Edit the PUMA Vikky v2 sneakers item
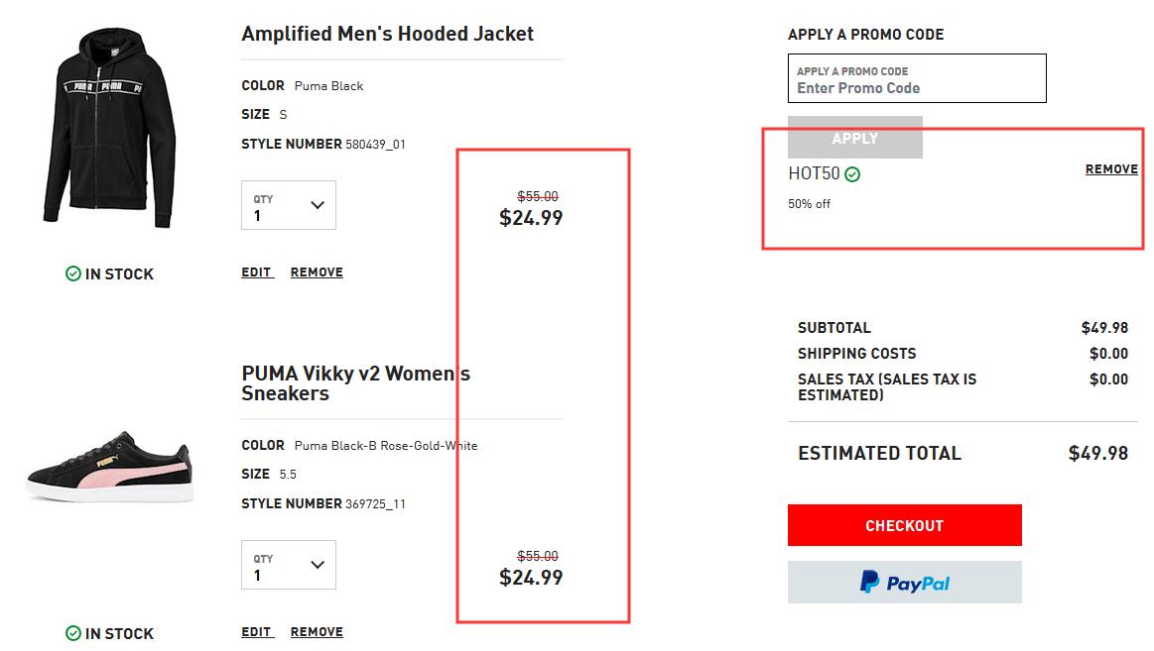Image resolution: width=1154 pixels, height=651 pixels. pos(257,632)
